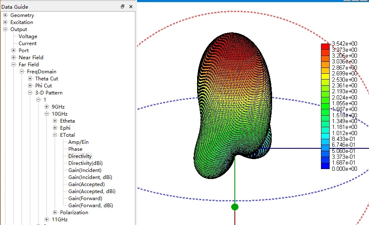The width and height of the screenshot is (369, 225).
Task: Close the Data Guide panel
Action: (x=131, y=7)
